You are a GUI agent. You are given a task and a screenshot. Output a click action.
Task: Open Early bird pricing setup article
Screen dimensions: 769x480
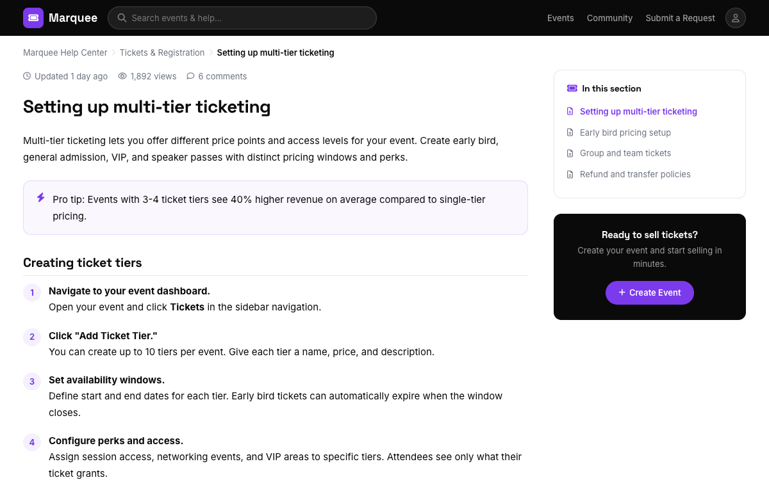pos(625,132)
